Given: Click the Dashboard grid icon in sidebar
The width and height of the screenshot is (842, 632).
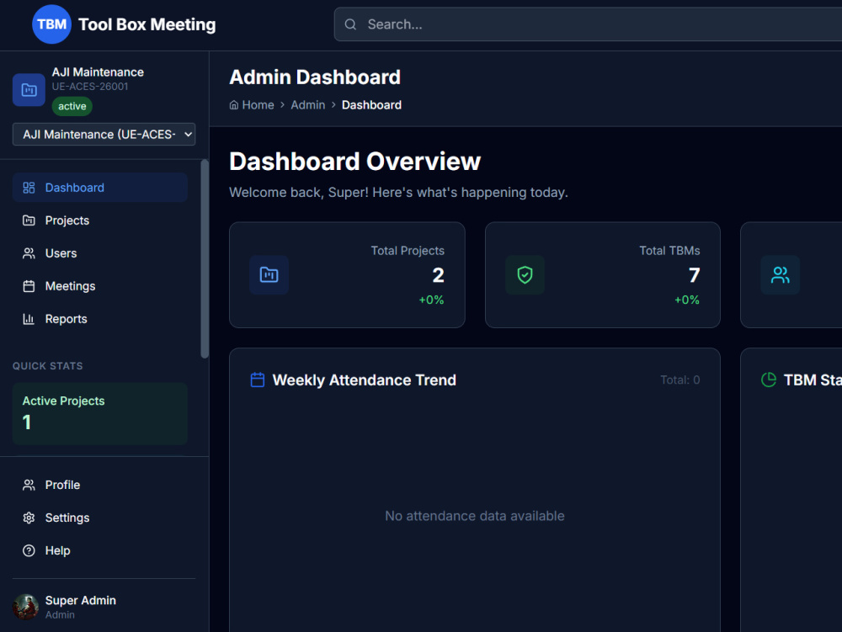Looking at the screenshot, I should (29, 188).
